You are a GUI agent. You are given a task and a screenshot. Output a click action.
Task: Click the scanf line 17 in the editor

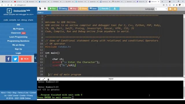(x=64, y=65)
